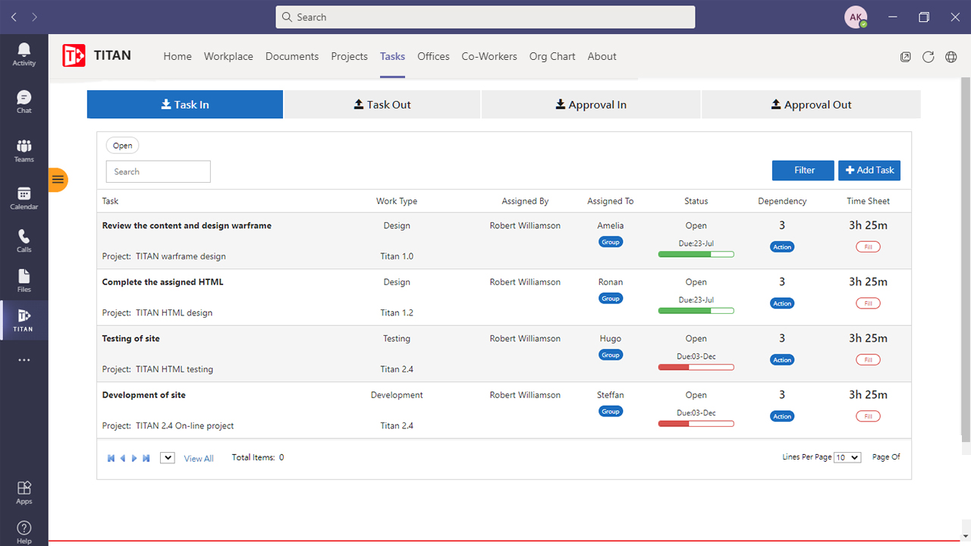Refresh the TITAN app using the reload icon
The image size is (971, 546).
(928, 56)
